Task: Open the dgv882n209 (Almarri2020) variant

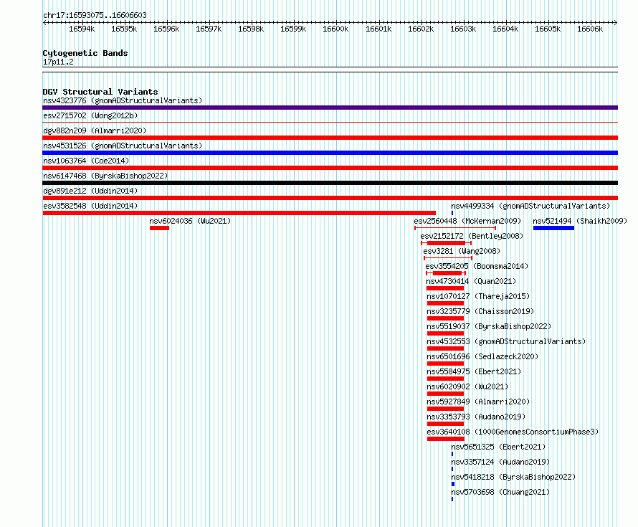Action: pyautogui.click(x=95, y=130)
